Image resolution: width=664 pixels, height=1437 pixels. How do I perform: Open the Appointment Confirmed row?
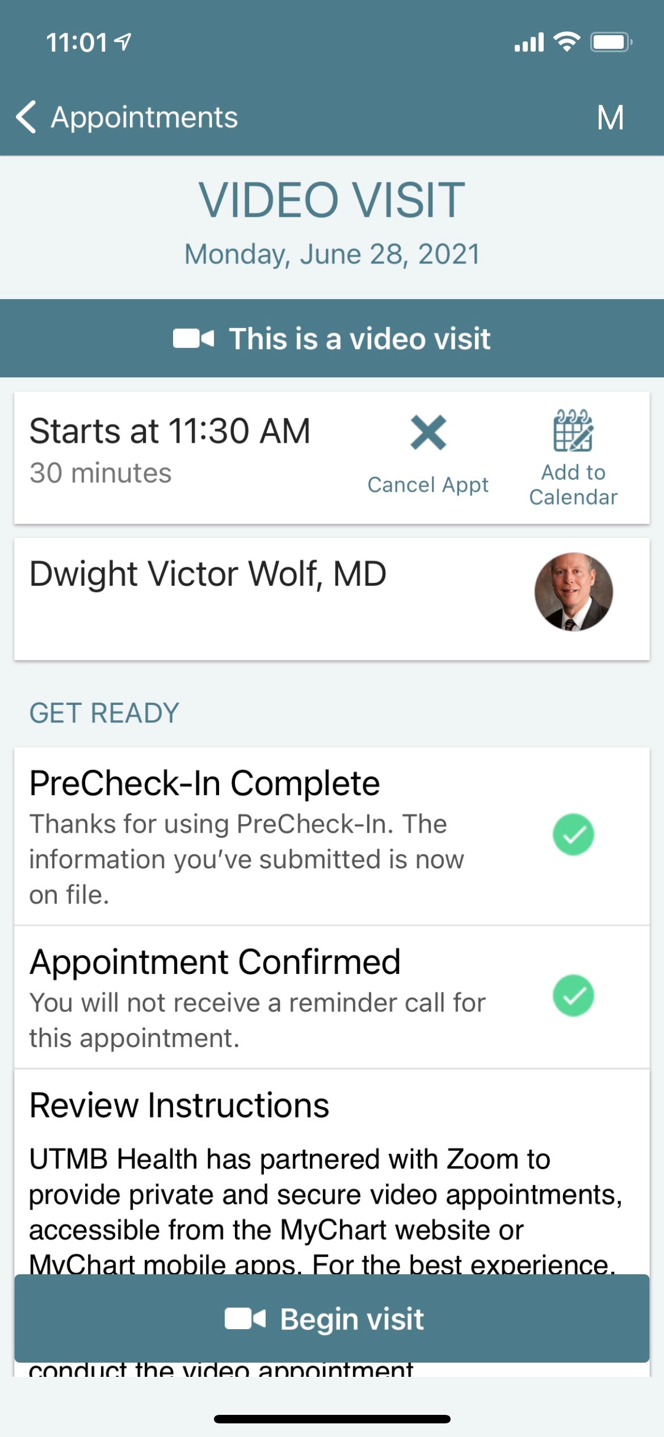[332, 997]
